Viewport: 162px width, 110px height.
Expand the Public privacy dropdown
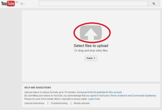point(91,58)
